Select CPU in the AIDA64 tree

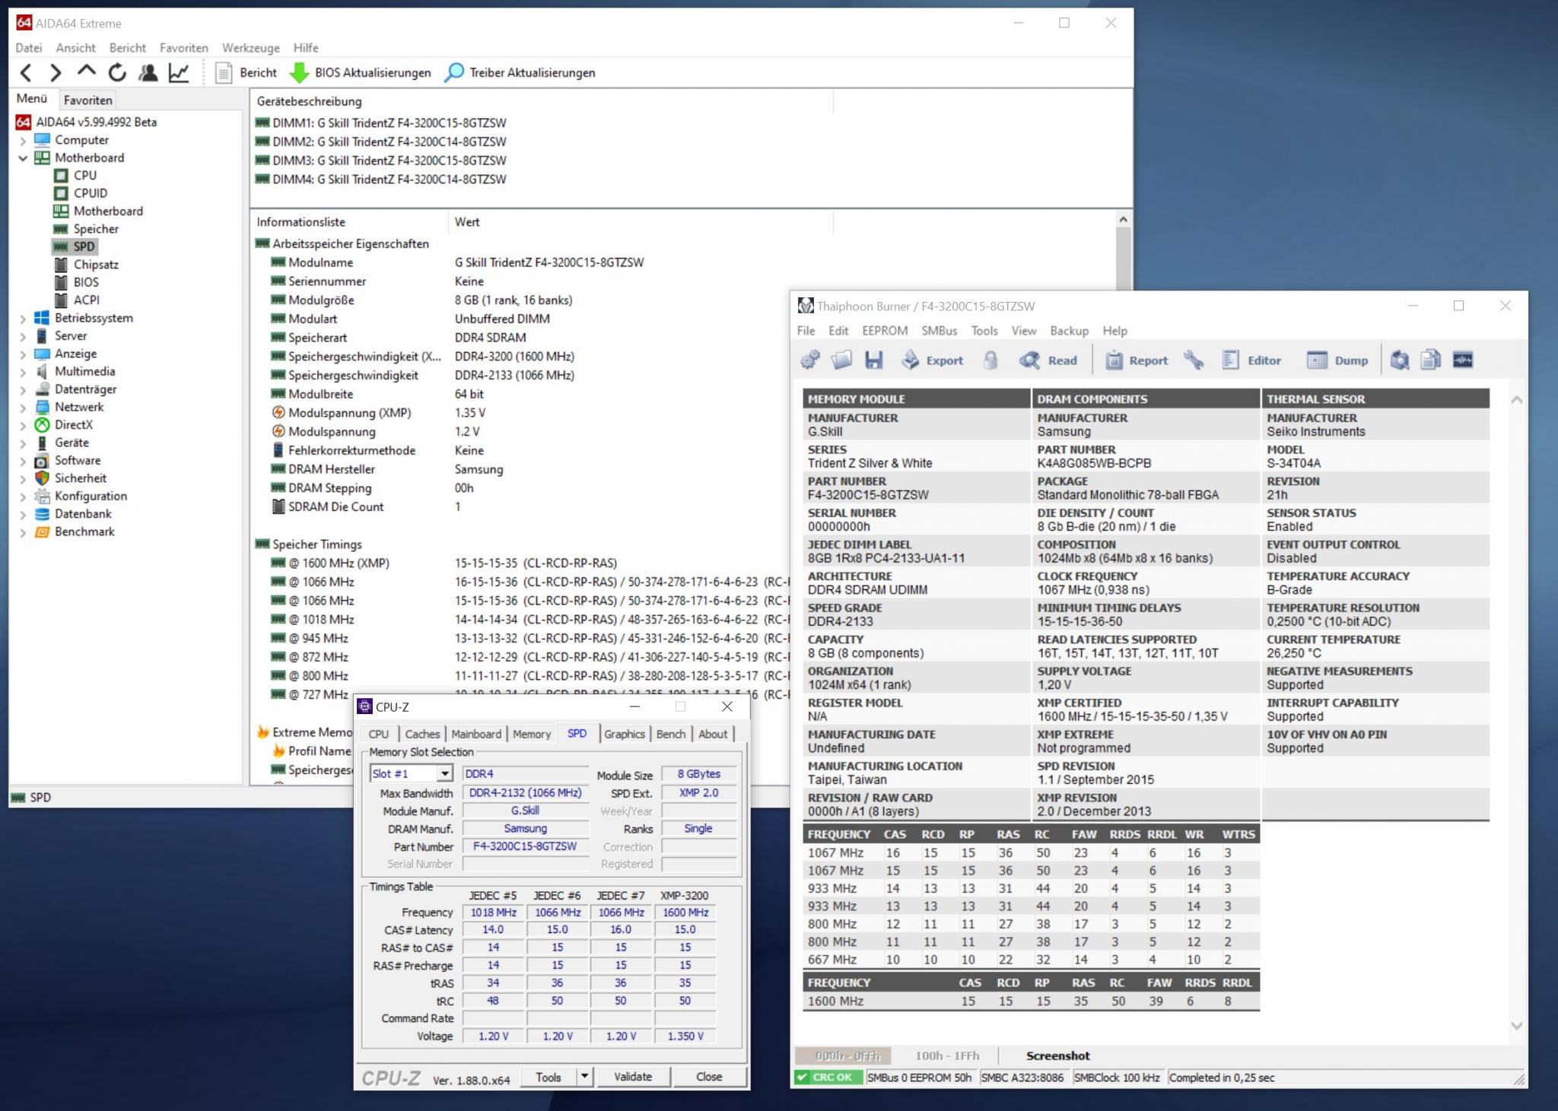click(84, 175)
